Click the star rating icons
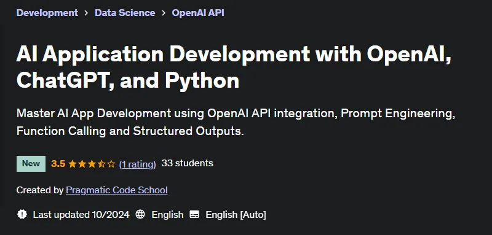The width and height of the screenshot is (492, 235). (92, 164)
